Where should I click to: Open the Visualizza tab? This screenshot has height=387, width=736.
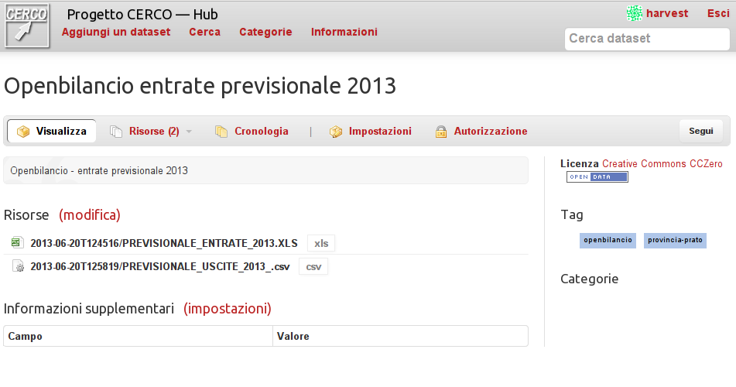tap(52, 131)
